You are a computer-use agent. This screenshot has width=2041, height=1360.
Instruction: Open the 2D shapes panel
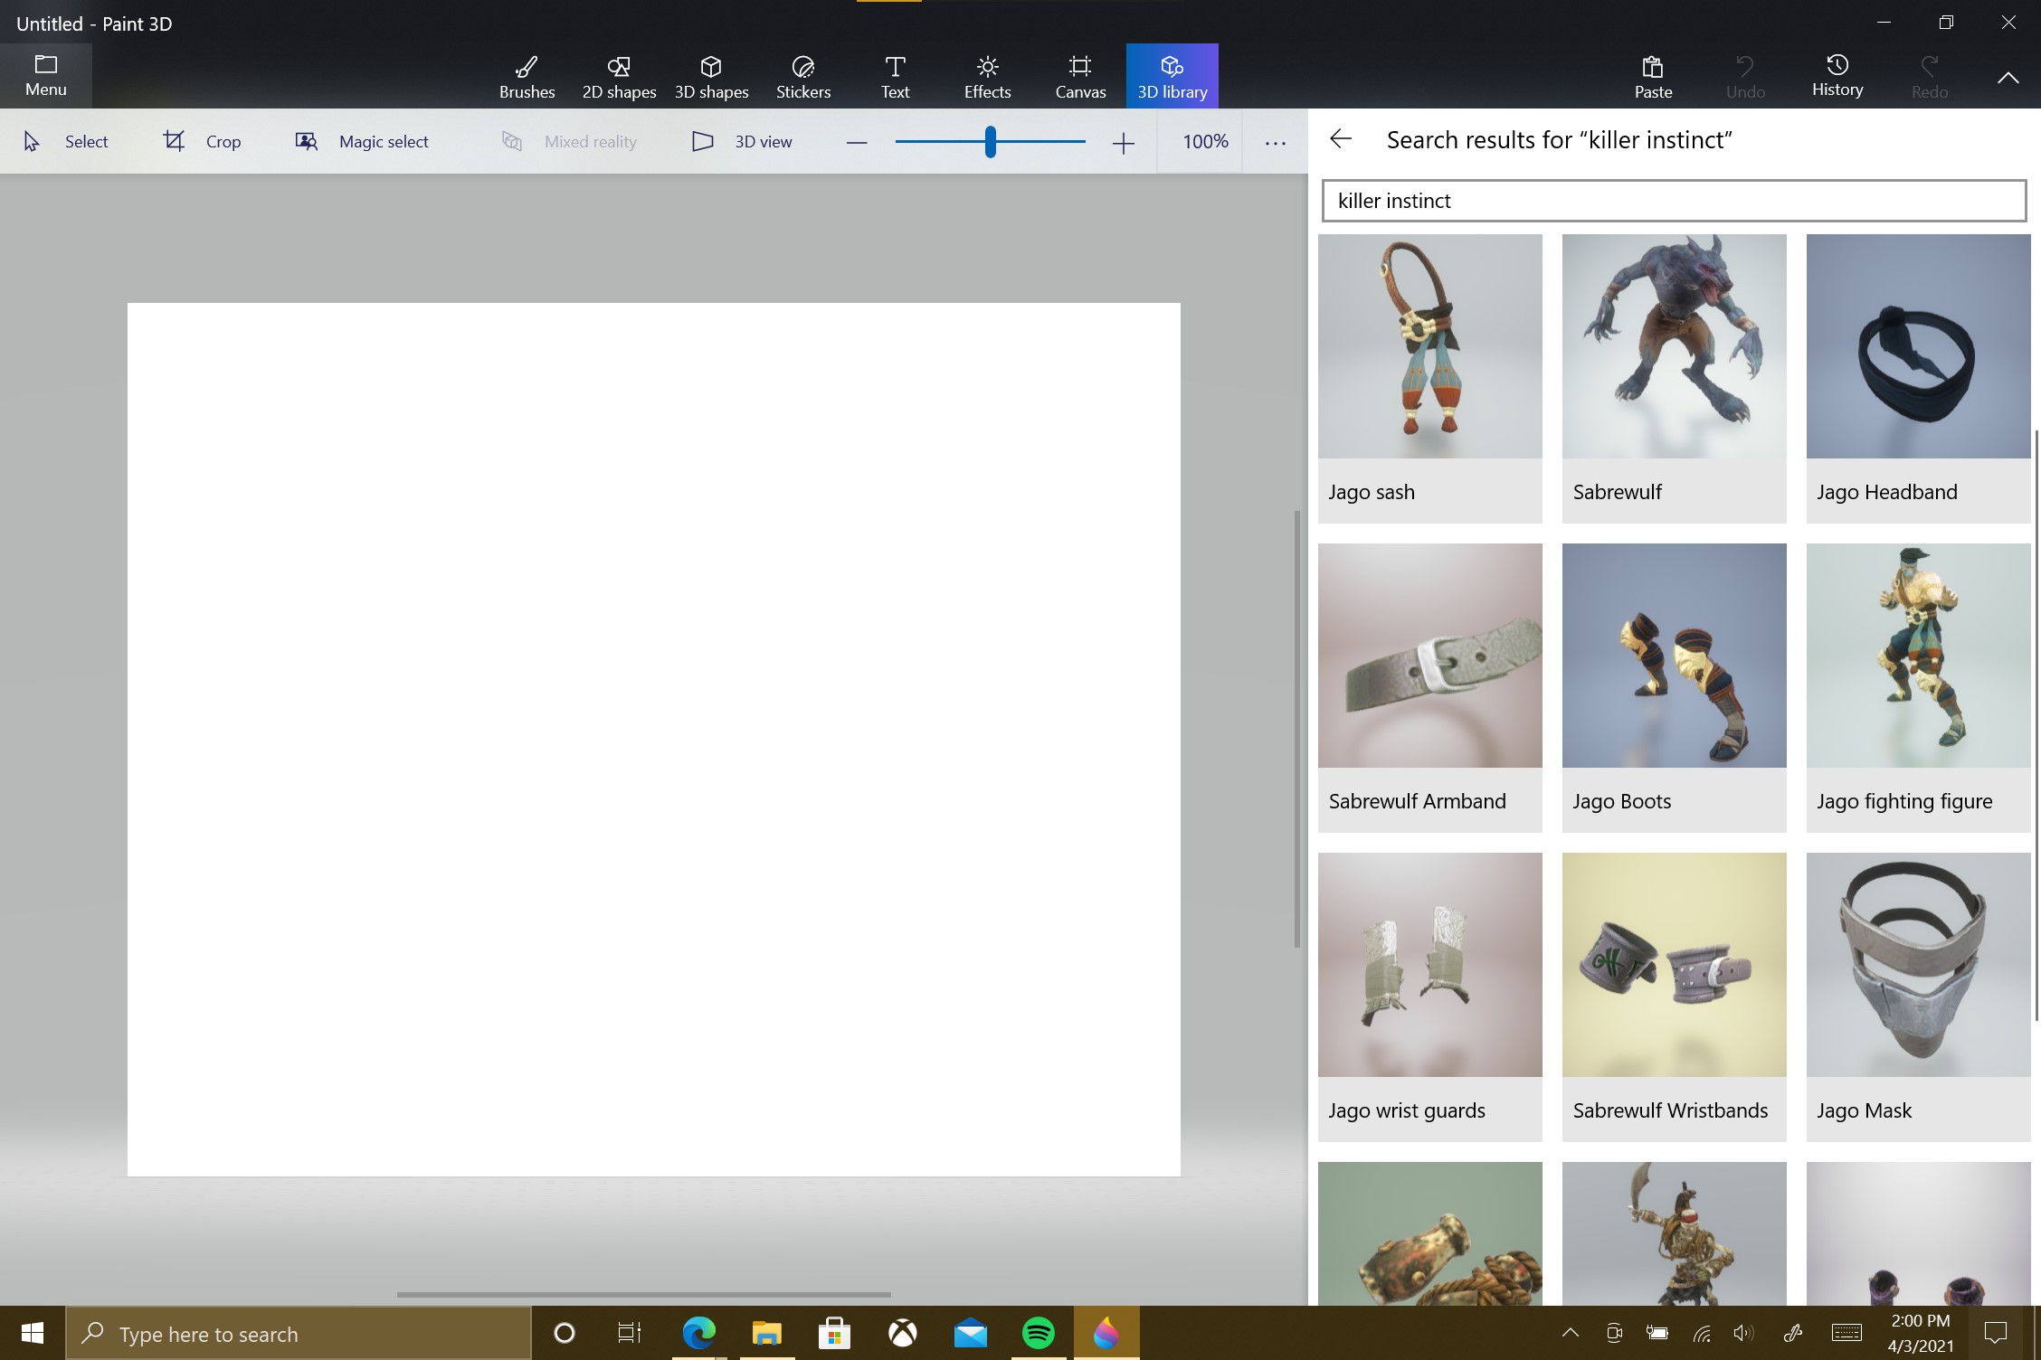[x=619, y=76]
